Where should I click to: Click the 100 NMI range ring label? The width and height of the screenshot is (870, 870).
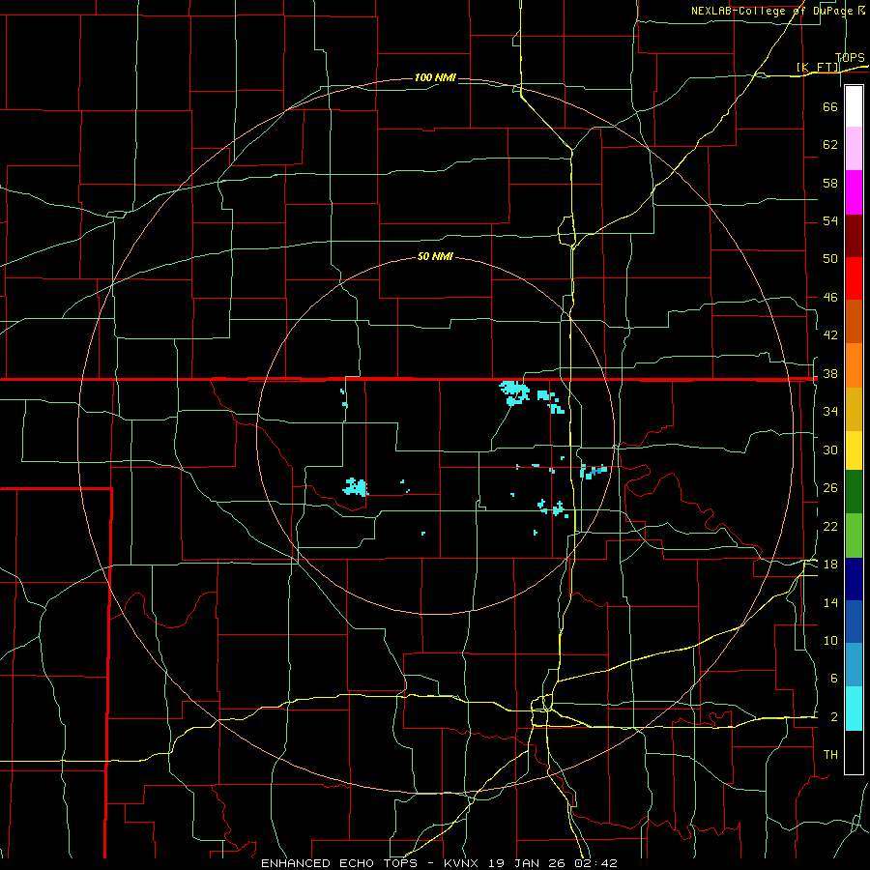tap(435, 77)
